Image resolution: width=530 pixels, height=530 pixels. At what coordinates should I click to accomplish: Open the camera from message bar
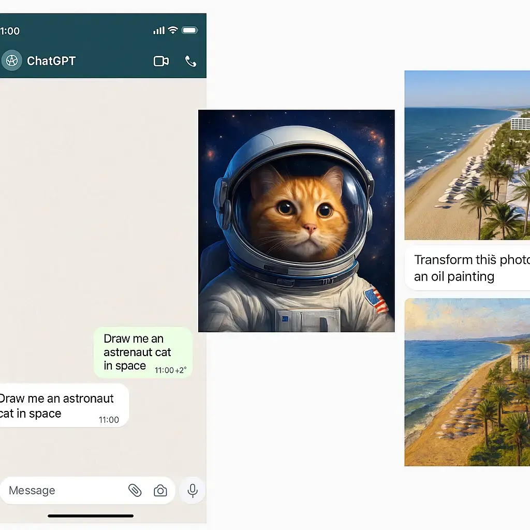[160, 491]
